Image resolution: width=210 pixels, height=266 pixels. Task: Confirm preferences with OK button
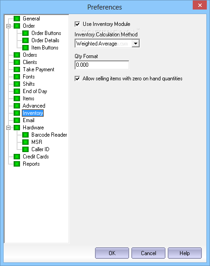(x=112, y=253)
